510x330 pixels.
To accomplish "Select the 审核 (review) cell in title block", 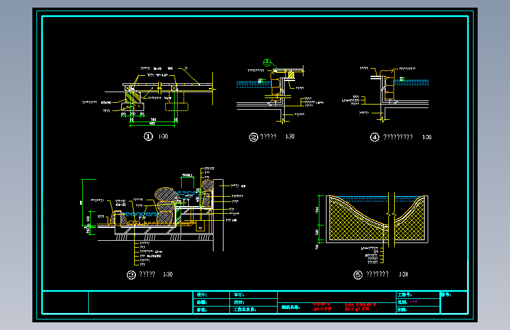I will point(211,309).
